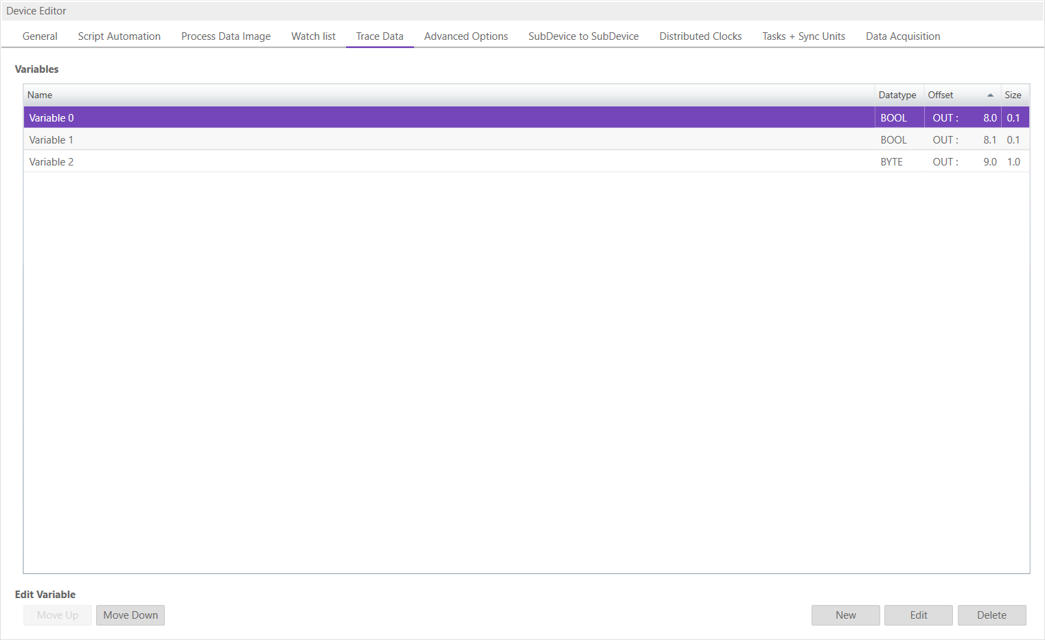Viewport: 1045px width, 640px height.
Task: Switch to SubDevice to SubDevice tab
Action: pos(583,36)
